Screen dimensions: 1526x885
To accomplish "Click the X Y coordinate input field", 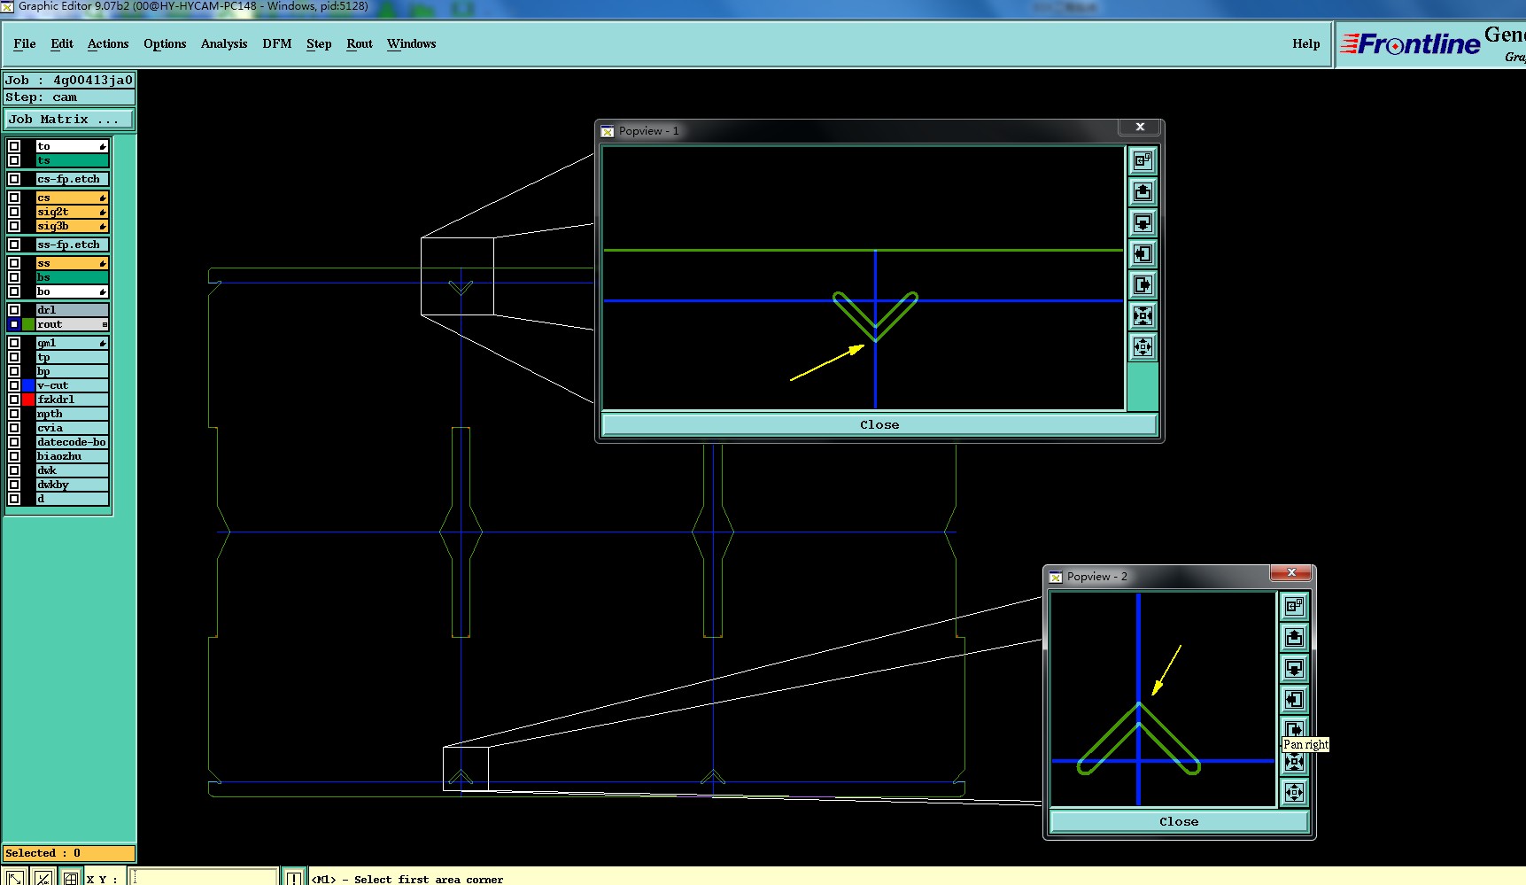I will [204, 877].
